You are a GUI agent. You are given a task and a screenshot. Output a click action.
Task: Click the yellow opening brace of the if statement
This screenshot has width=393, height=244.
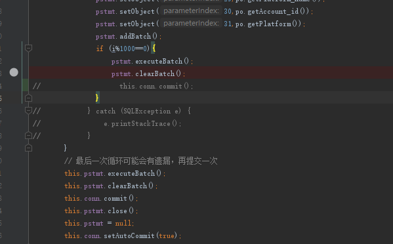click(154, 49)
